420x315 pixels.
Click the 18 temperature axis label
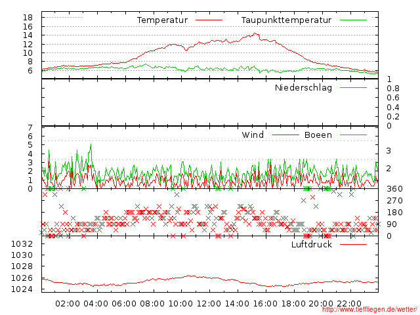point(28,18)
